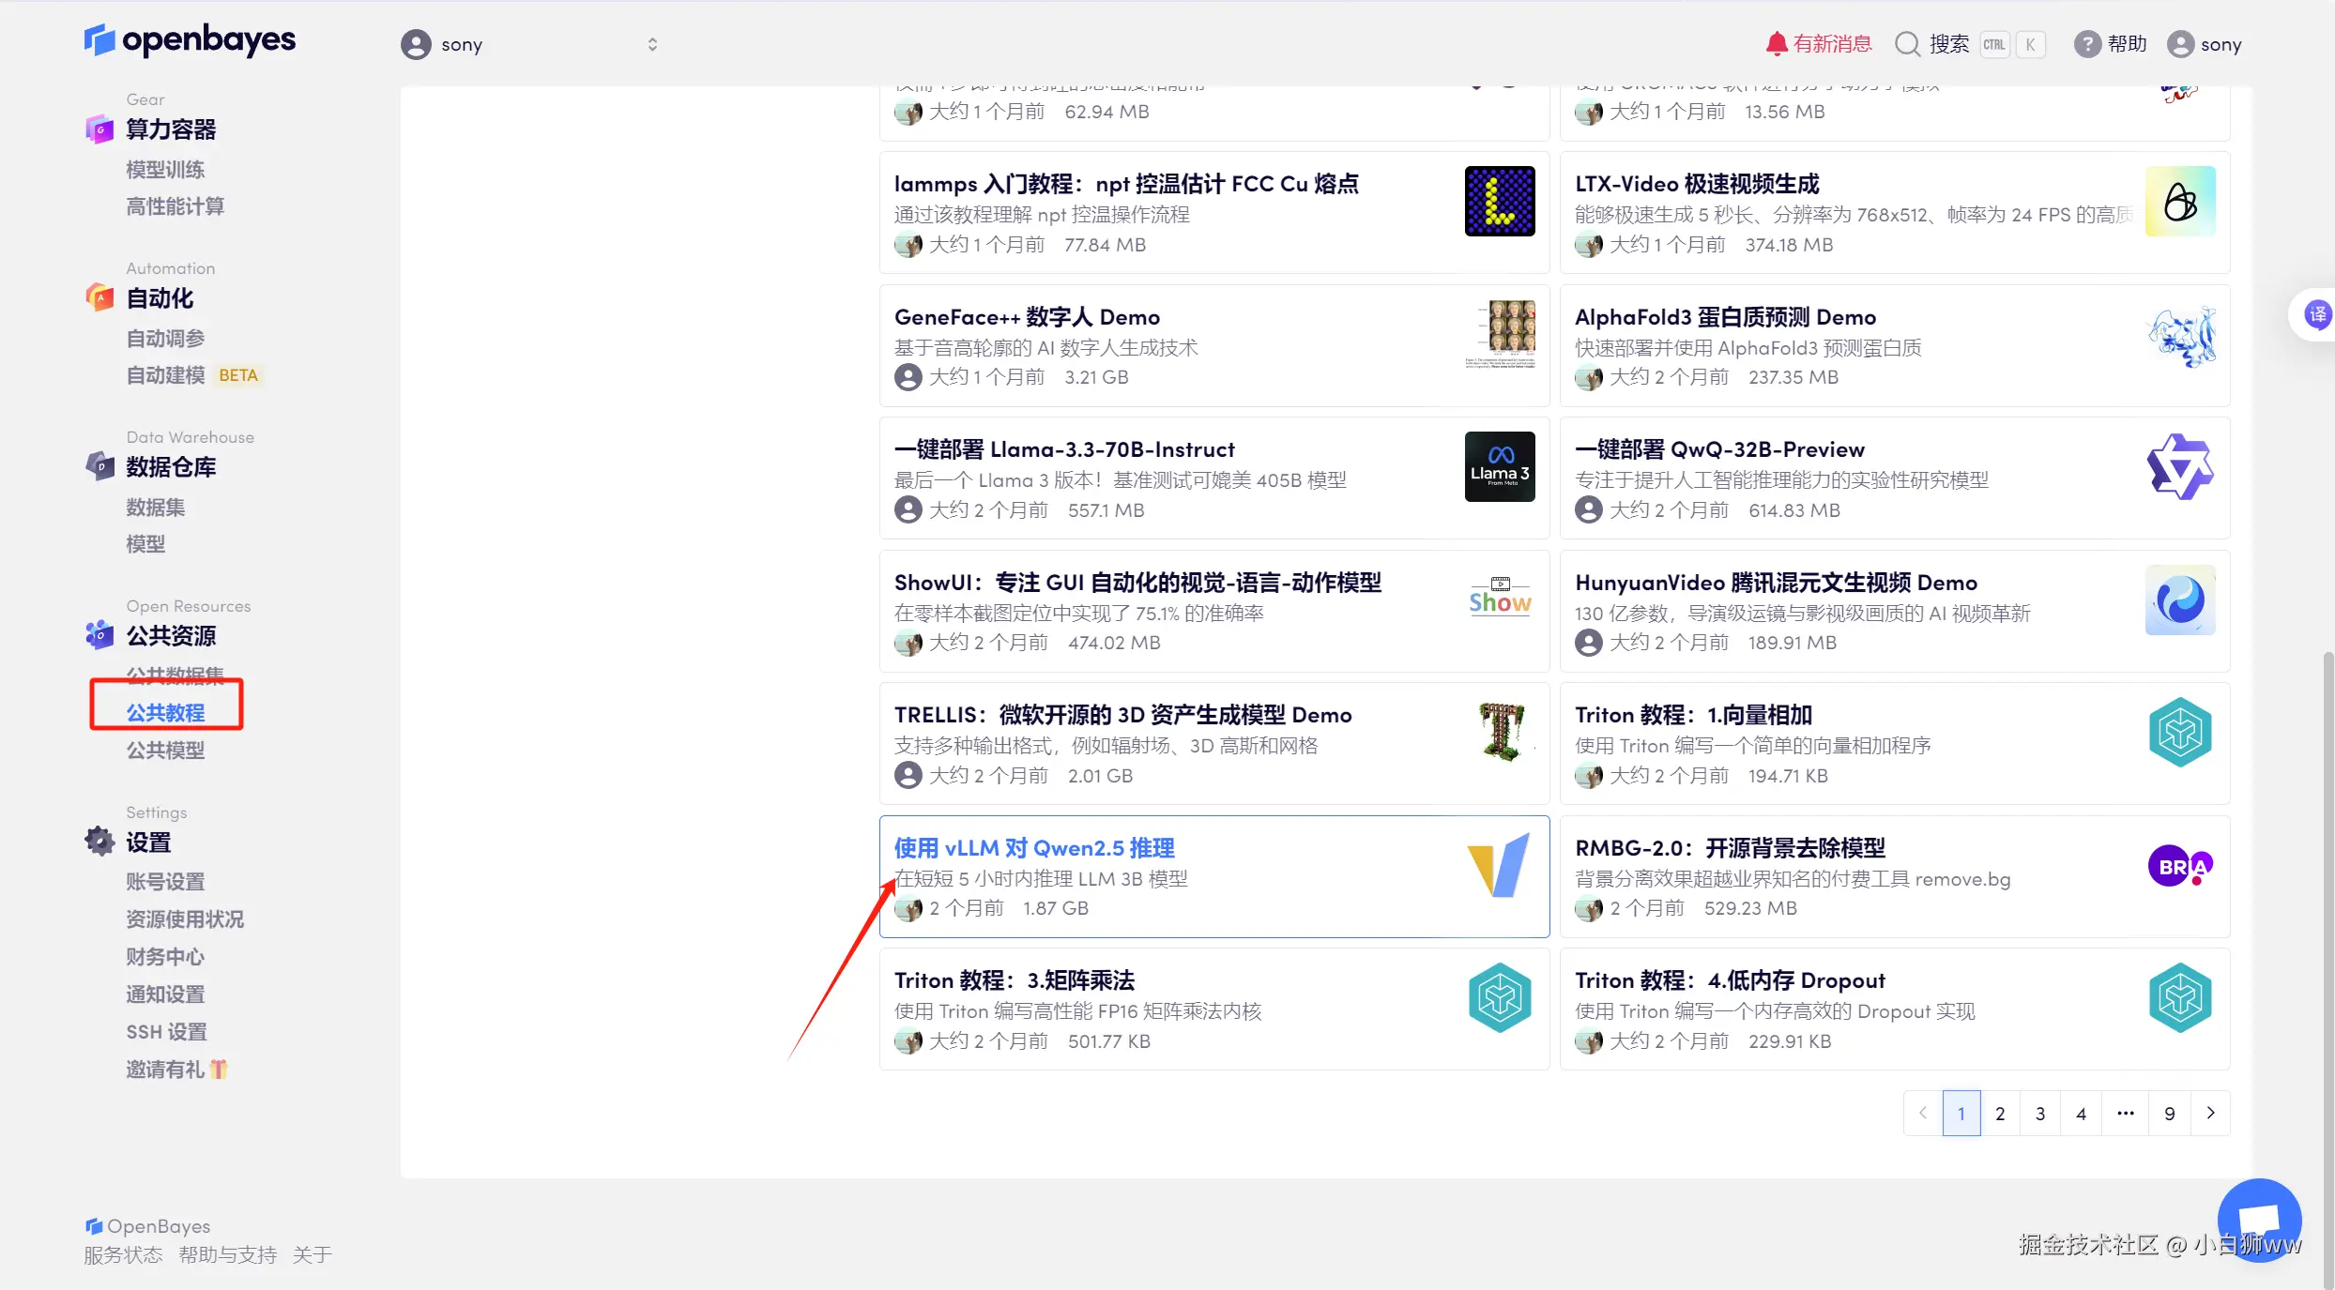
Task: Open 公共模型 sidebar item
Action: point(166,750)
